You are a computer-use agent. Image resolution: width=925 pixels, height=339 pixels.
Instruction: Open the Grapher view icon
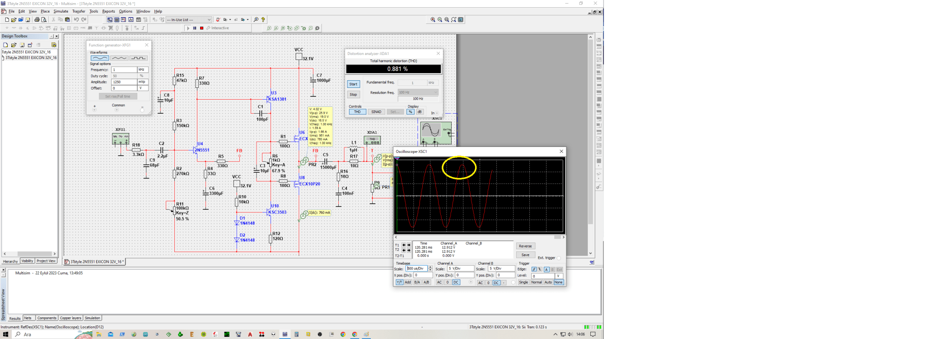coord(131,20)
